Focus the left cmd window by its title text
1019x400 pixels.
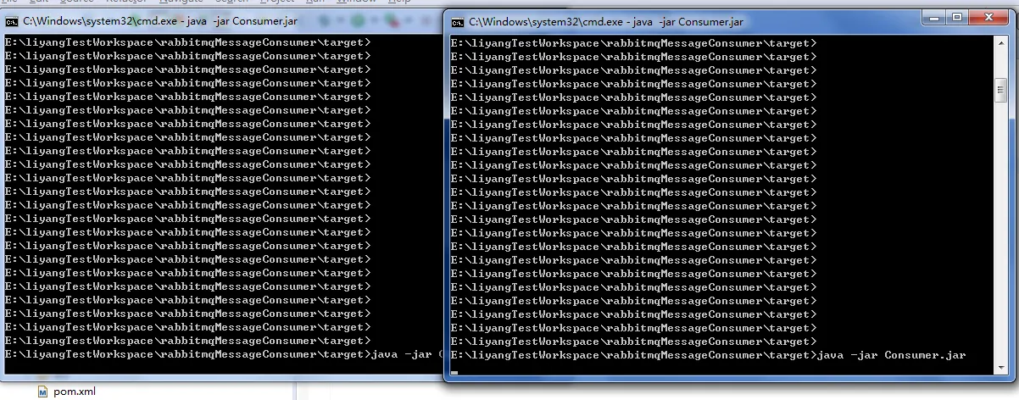pos(159,20)
